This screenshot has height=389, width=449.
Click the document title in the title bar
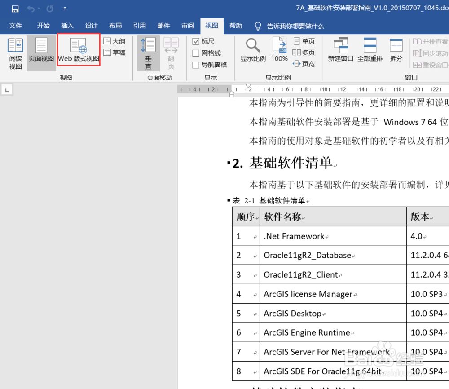click(x=372, y=8)
